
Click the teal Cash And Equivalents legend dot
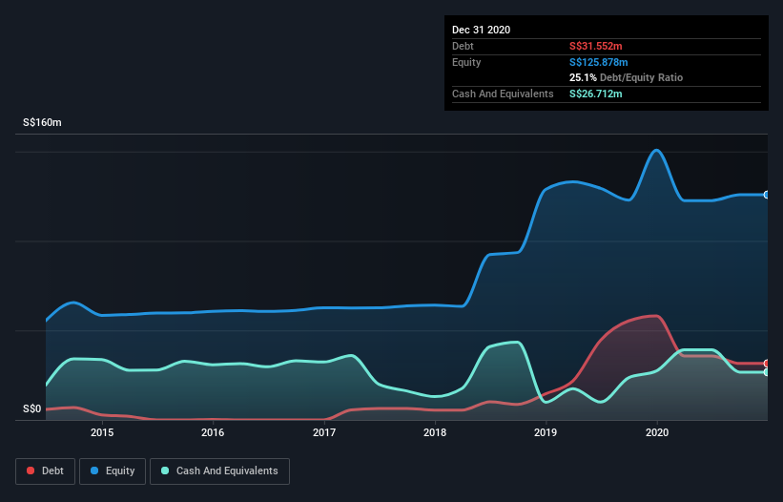[165, 471]
